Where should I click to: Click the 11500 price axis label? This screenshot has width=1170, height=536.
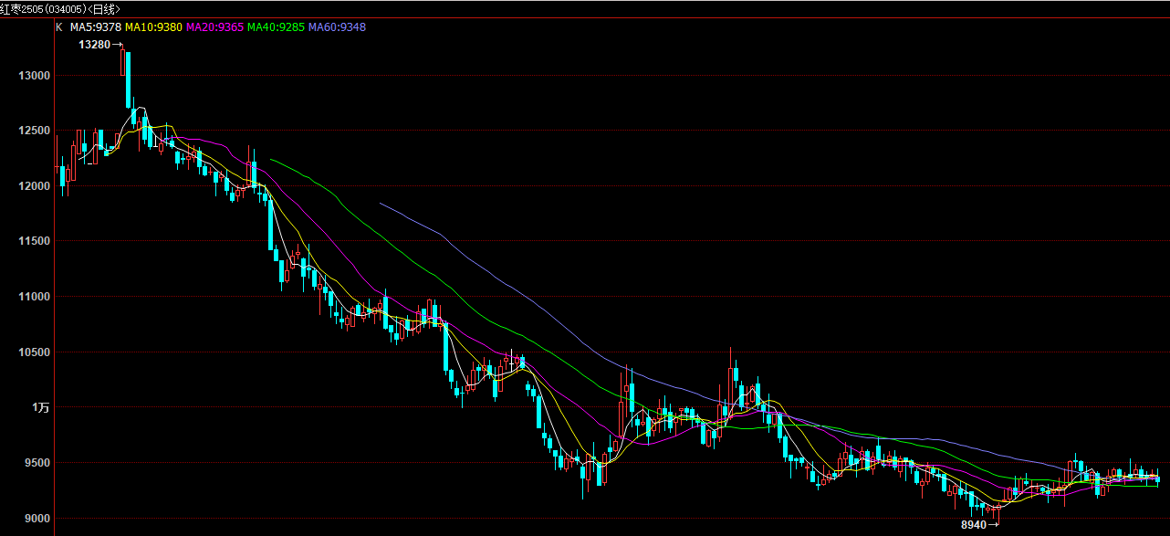[34, 241]
